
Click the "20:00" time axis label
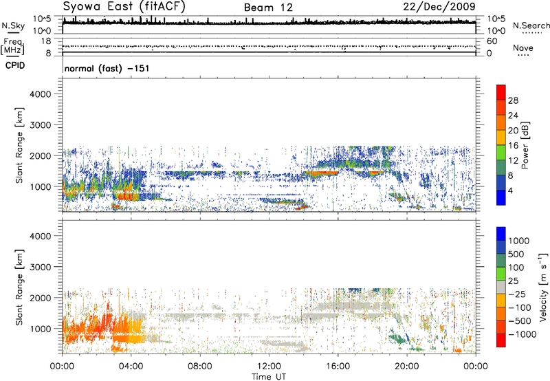click(x=406, y=367)
